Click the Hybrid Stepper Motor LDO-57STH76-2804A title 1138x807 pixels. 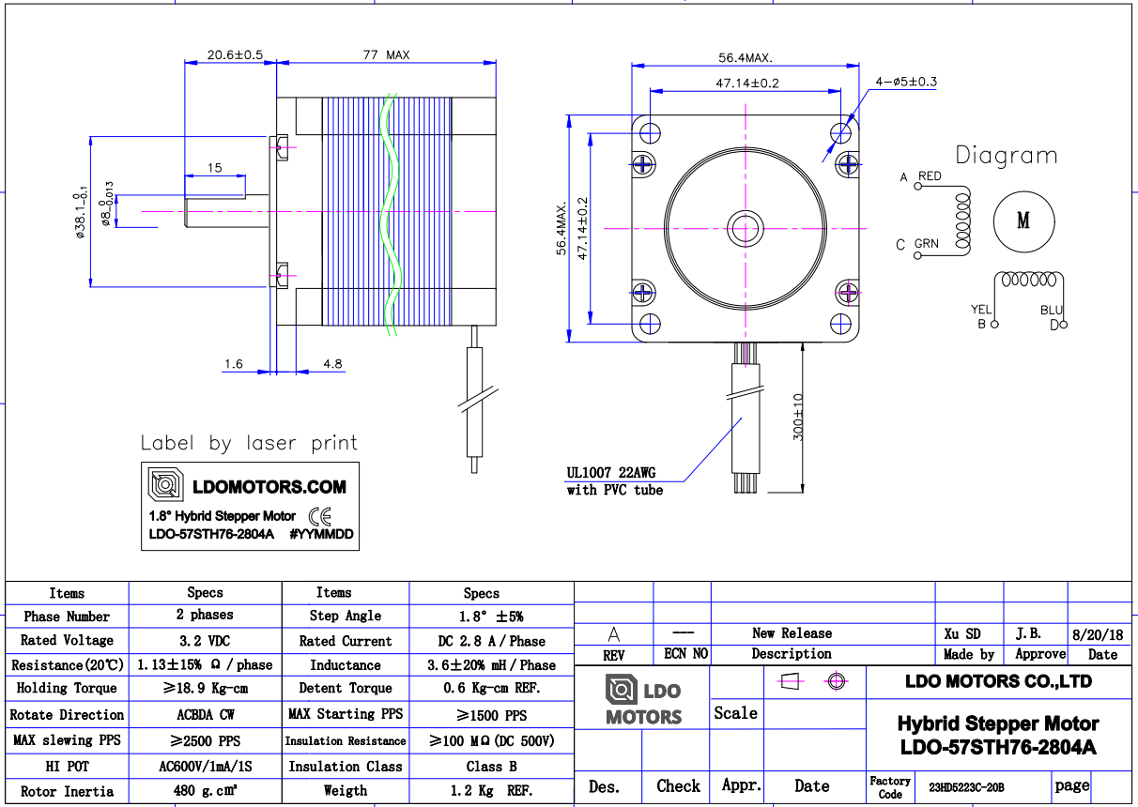[x=995, y=734]
